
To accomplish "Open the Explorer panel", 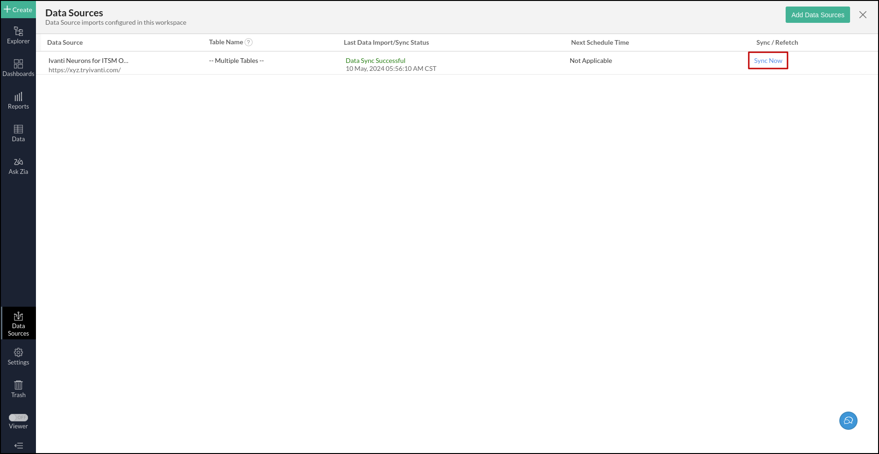I will [x=18, y=34].
